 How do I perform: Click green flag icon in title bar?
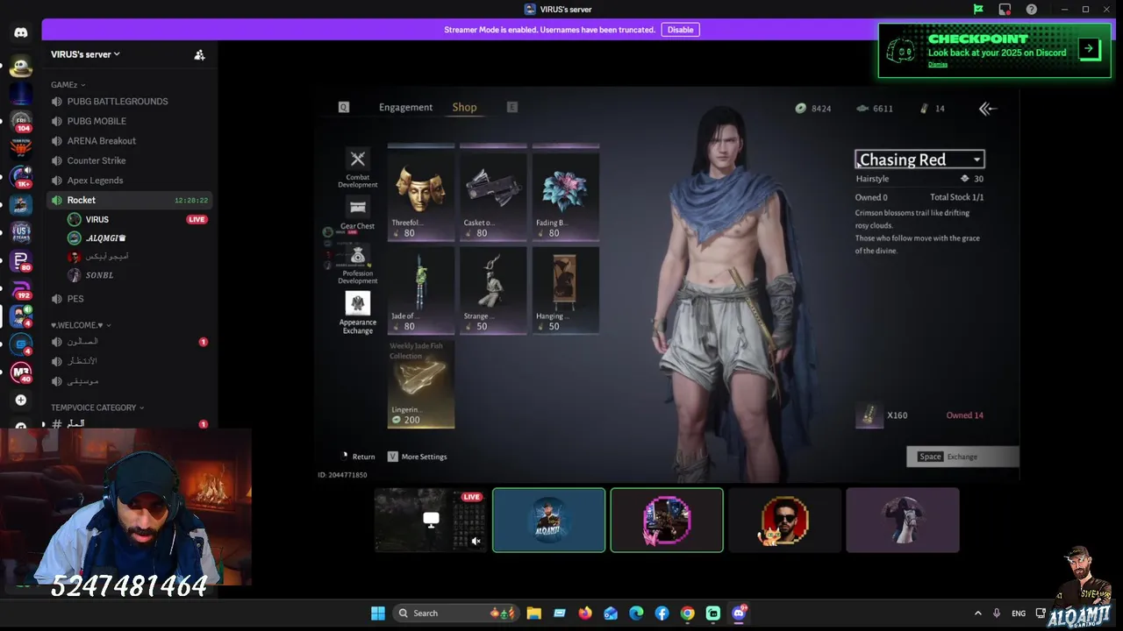click(978, 10)
